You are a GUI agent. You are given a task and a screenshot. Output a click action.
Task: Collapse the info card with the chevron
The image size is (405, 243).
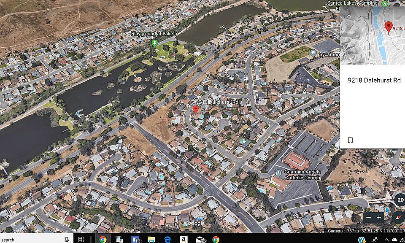349,16
